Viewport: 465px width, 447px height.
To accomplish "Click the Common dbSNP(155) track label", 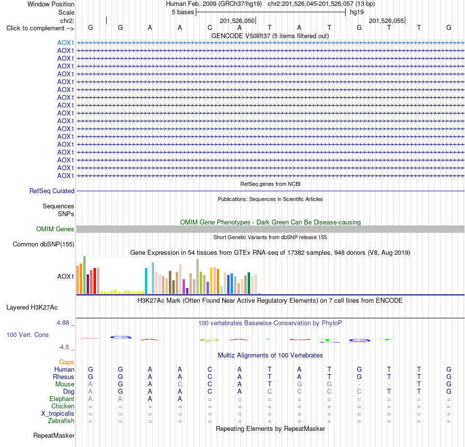I will (x=43, y=245).
